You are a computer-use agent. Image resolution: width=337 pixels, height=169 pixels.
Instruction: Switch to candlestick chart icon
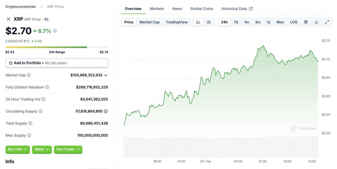pos(209,22)
